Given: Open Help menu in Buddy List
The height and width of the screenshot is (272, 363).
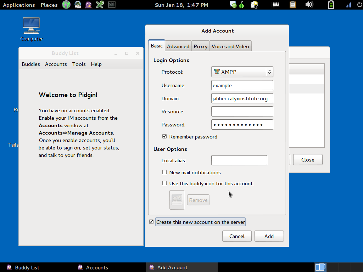Looking at the screenshot, I should [96, 64].
